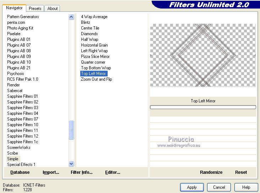Select Plugins AB 21 category
Screen dimensions: 260x193
pyautogui.click(x=18, y=68)
